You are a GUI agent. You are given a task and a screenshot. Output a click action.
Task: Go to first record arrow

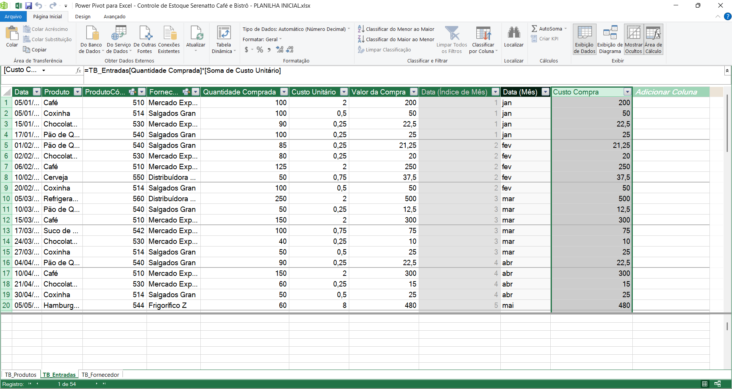coord(30,384)
